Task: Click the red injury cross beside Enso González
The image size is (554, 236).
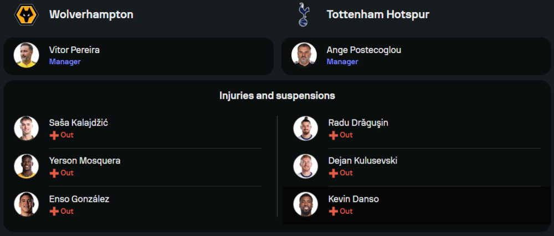Action: point(54,211)
